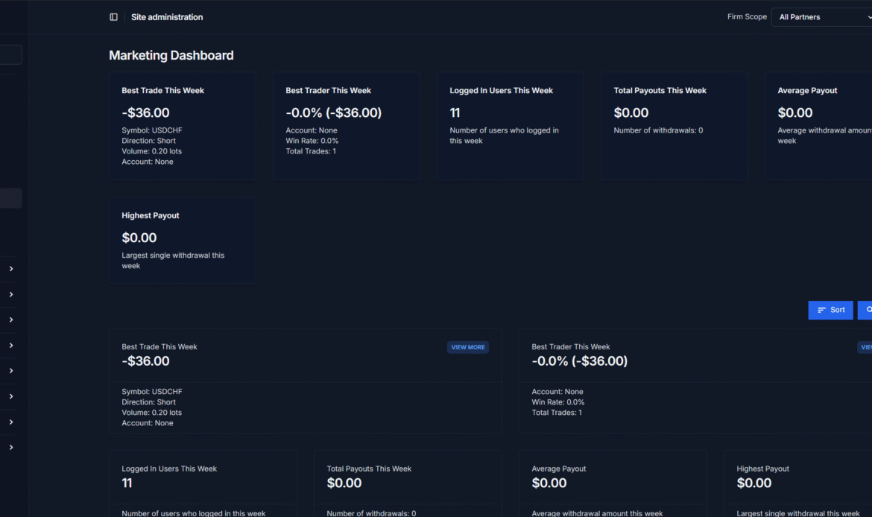The height and width of the screenshot is (517, 872).
Task: Click the search icon button beside Sort
Action: tap(867, 310)
